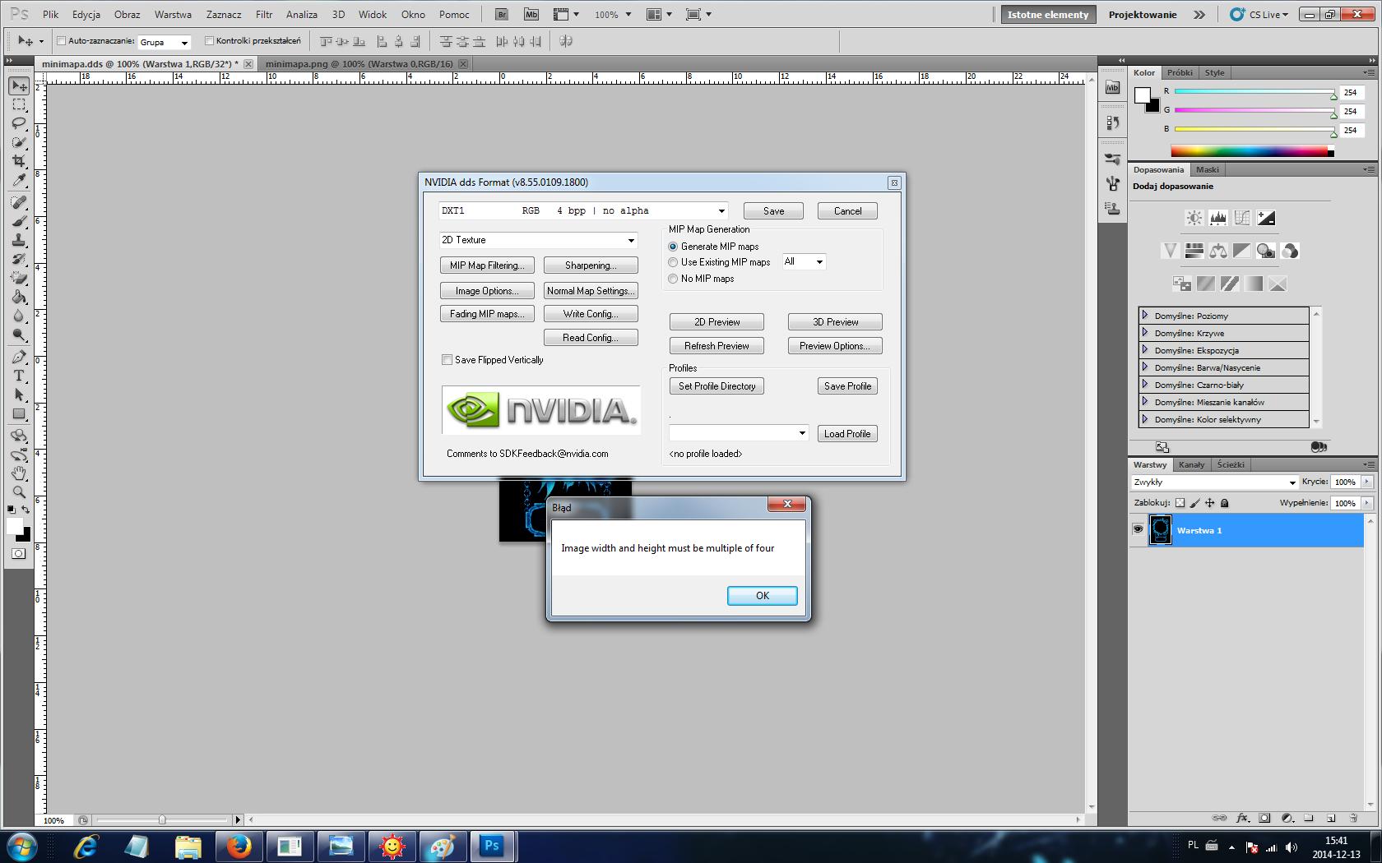Select Use Existing MIP maps option

[673, 262]
